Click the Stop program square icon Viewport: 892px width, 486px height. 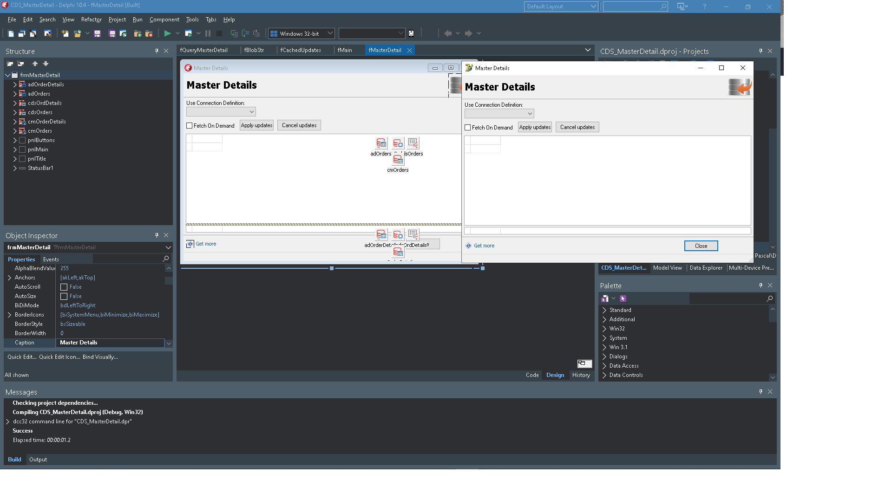tap(219, 33)
